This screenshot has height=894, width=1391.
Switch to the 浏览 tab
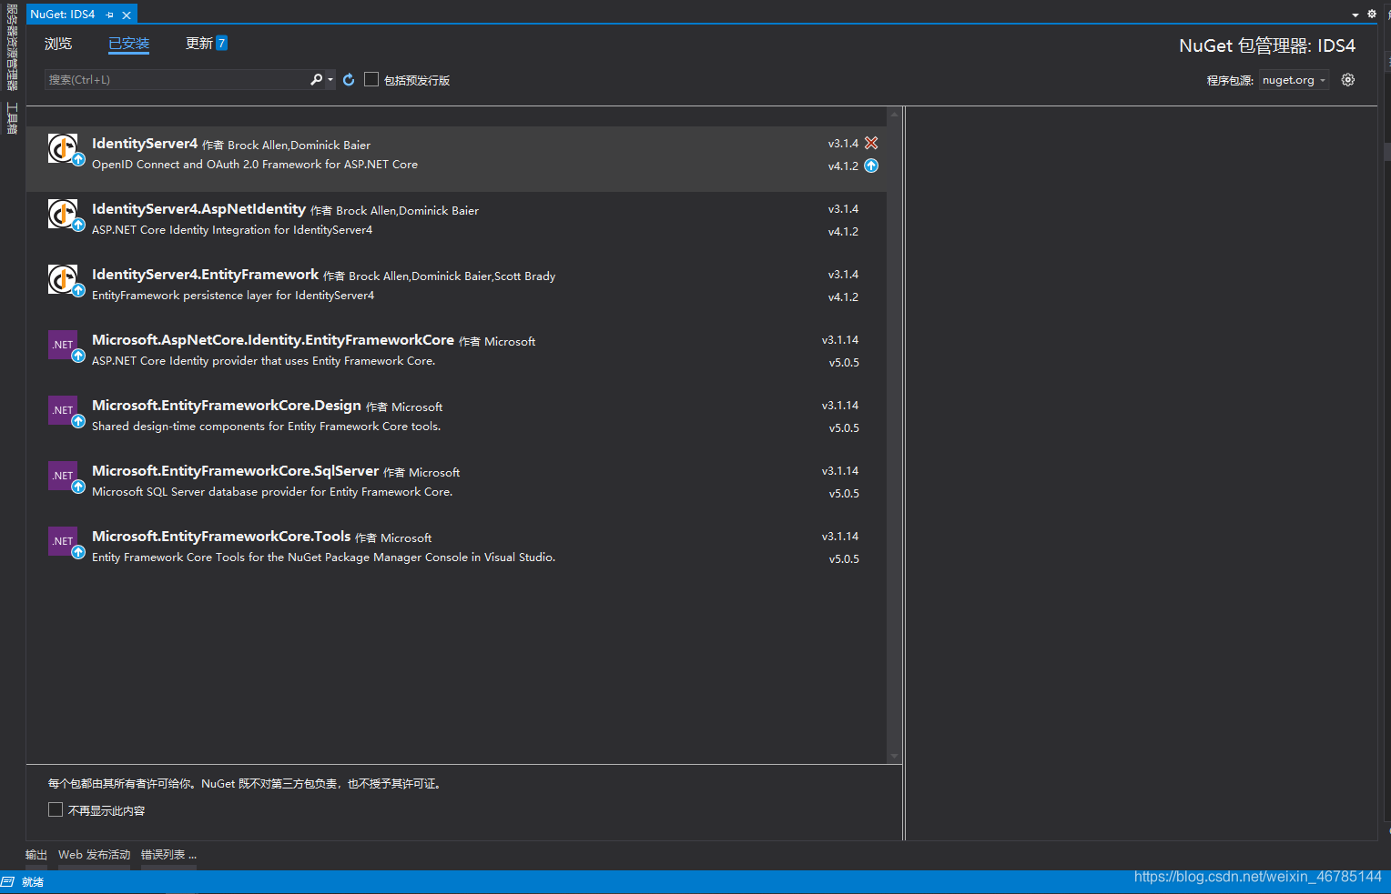click(57, 43)
